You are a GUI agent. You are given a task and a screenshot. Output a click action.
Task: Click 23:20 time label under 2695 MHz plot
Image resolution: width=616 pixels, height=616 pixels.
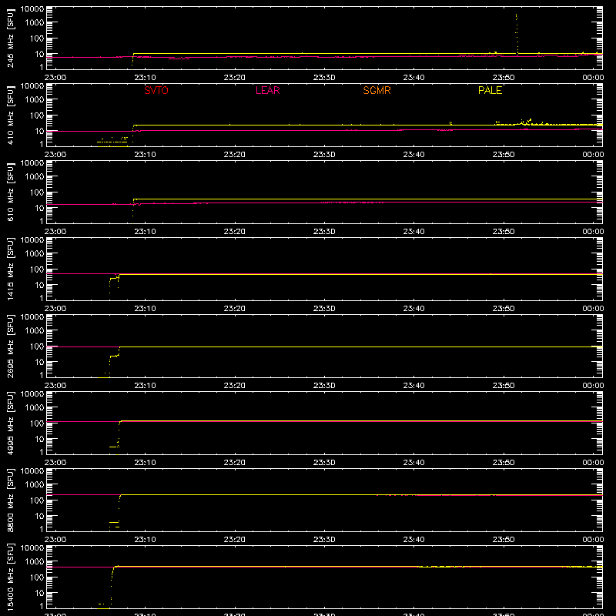pos(235,386)
